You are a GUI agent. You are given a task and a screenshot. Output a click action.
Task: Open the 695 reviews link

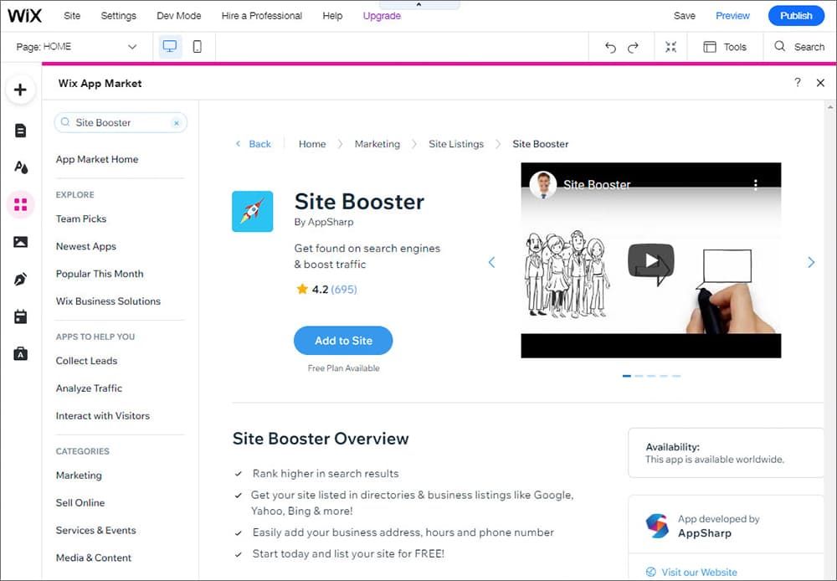[x=344, y=290]
